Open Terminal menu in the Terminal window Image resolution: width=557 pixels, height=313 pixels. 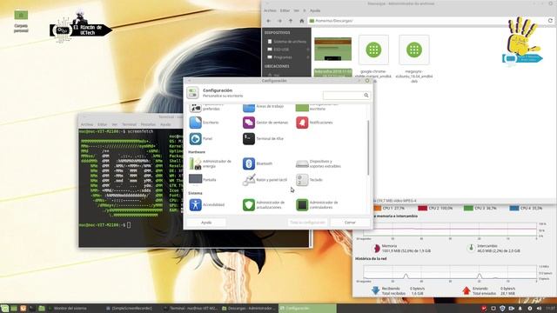point(129,124)
